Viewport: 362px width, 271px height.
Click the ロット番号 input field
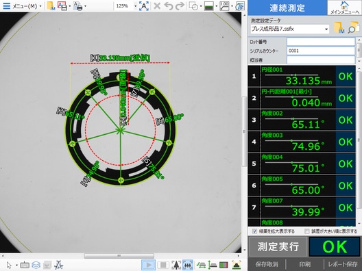321,42
